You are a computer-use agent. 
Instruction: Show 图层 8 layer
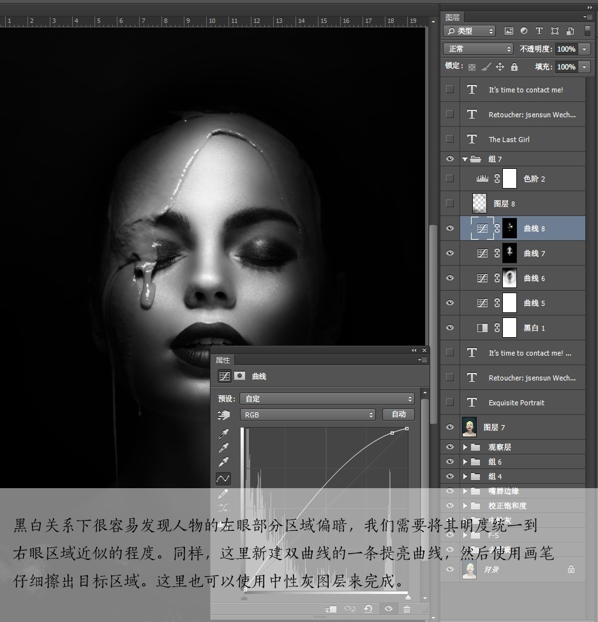[x=450, y=203]
